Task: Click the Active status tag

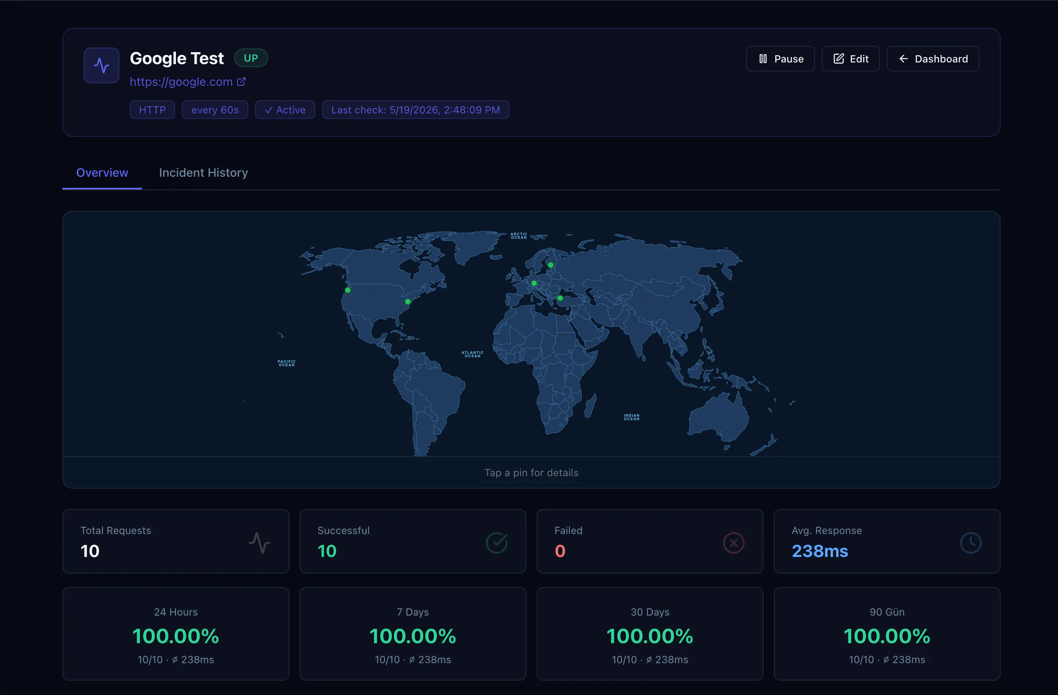Action: point(285,110)
